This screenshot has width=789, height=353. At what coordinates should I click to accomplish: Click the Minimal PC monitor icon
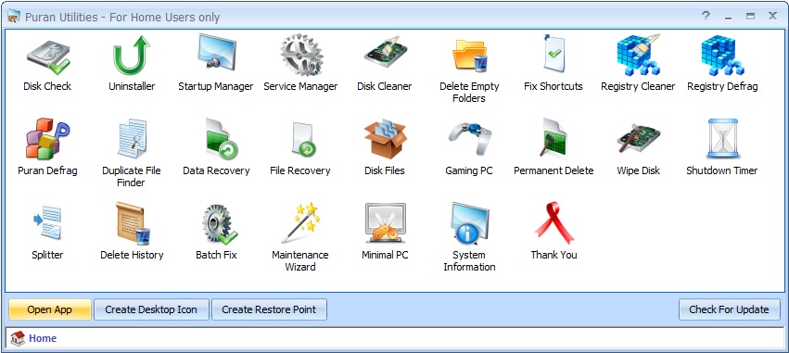385,222
